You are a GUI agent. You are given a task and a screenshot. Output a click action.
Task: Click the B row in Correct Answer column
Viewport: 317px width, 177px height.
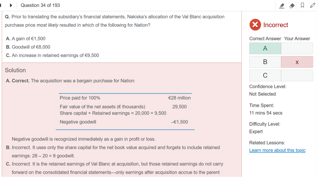[x=265, y=62]
